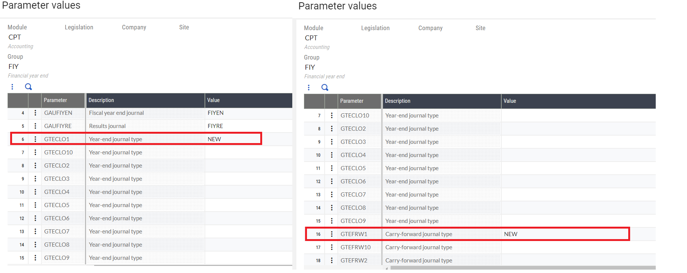Click the FIYRE value of Results journal
687x273 pixels.
[215, 126]
